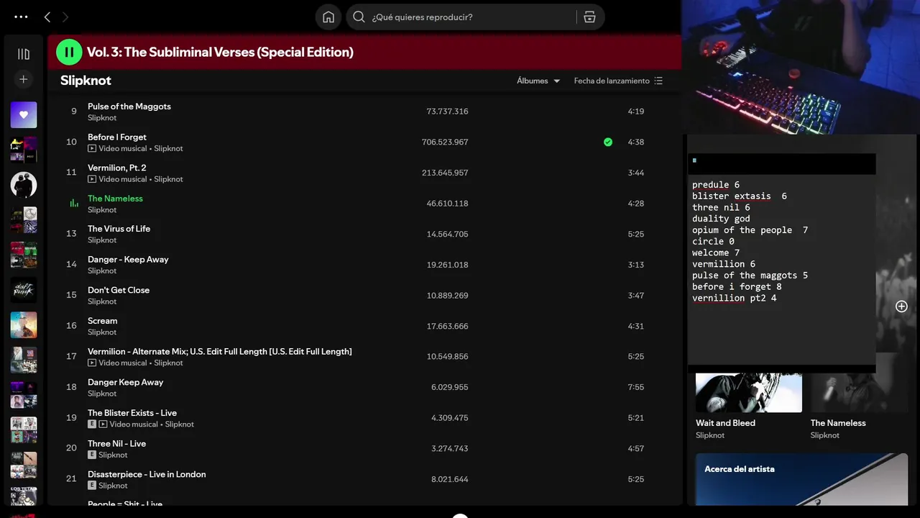The height and width of the screenshot is (518, 920).
Task: Click saved green checkmark on Before I Forget
Action: pos(608,142)
